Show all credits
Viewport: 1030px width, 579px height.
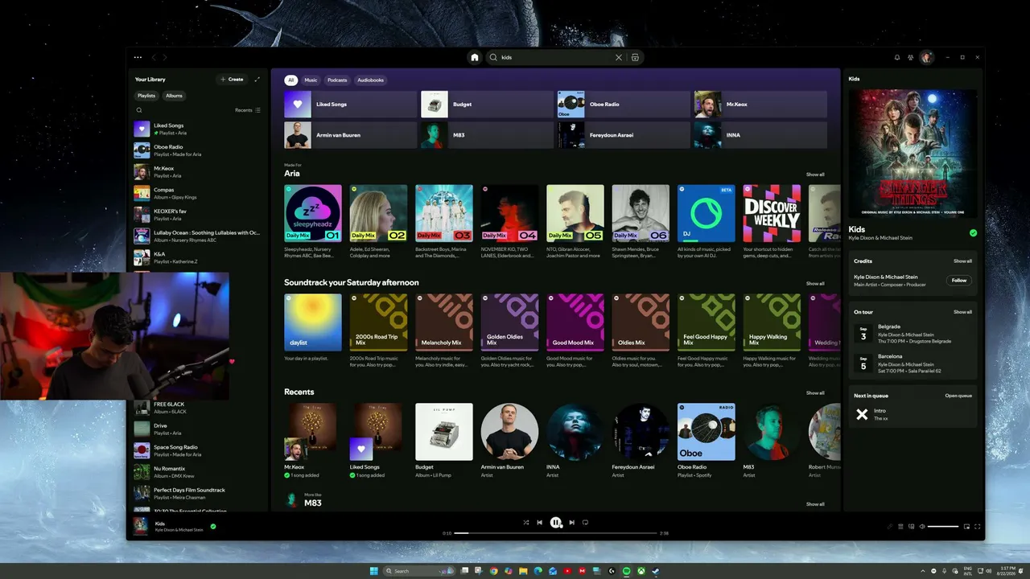[962, 261]
